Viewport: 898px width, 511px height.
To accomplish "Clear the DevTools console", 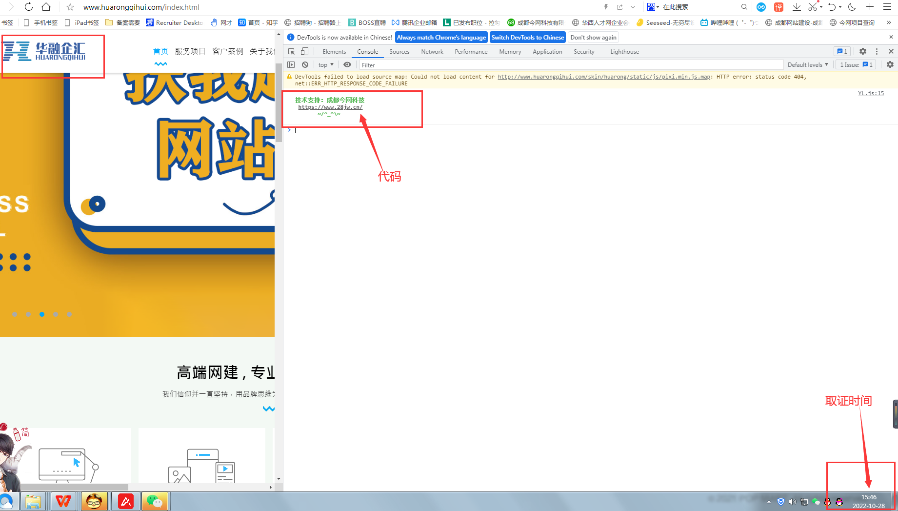I will pos(305,64).
